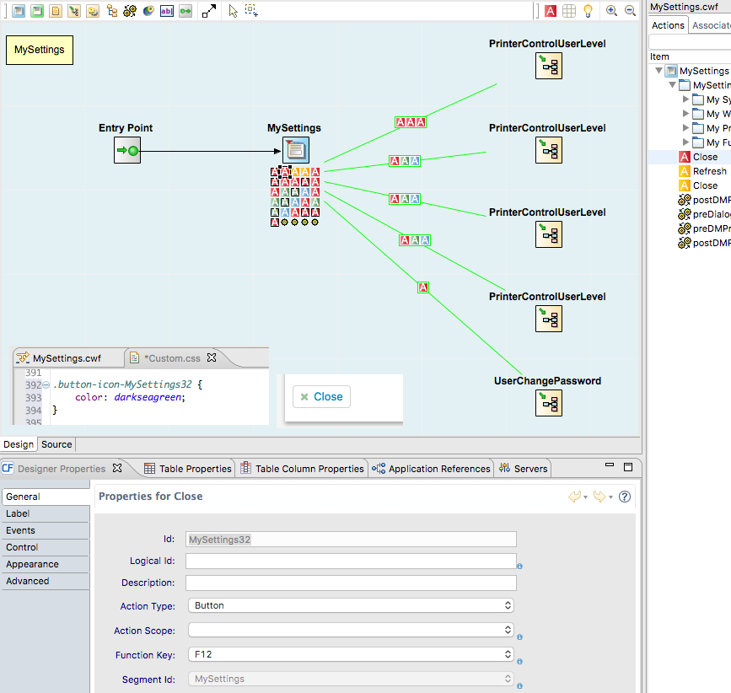This screenshot has width=731, height=693.
Task: Switch to the Source tab
Action: coord(56,444)
